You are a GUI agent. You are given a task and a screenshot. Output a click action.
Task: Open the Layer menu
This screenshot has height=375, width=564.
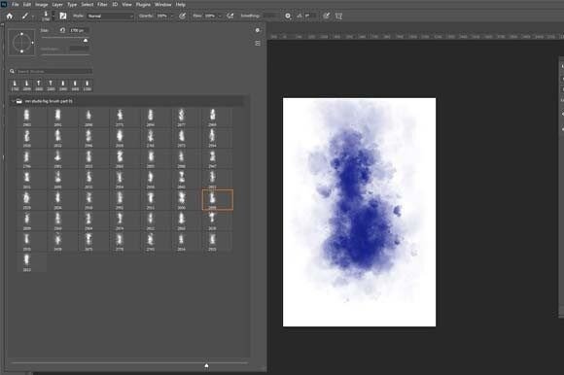point(57,5)
